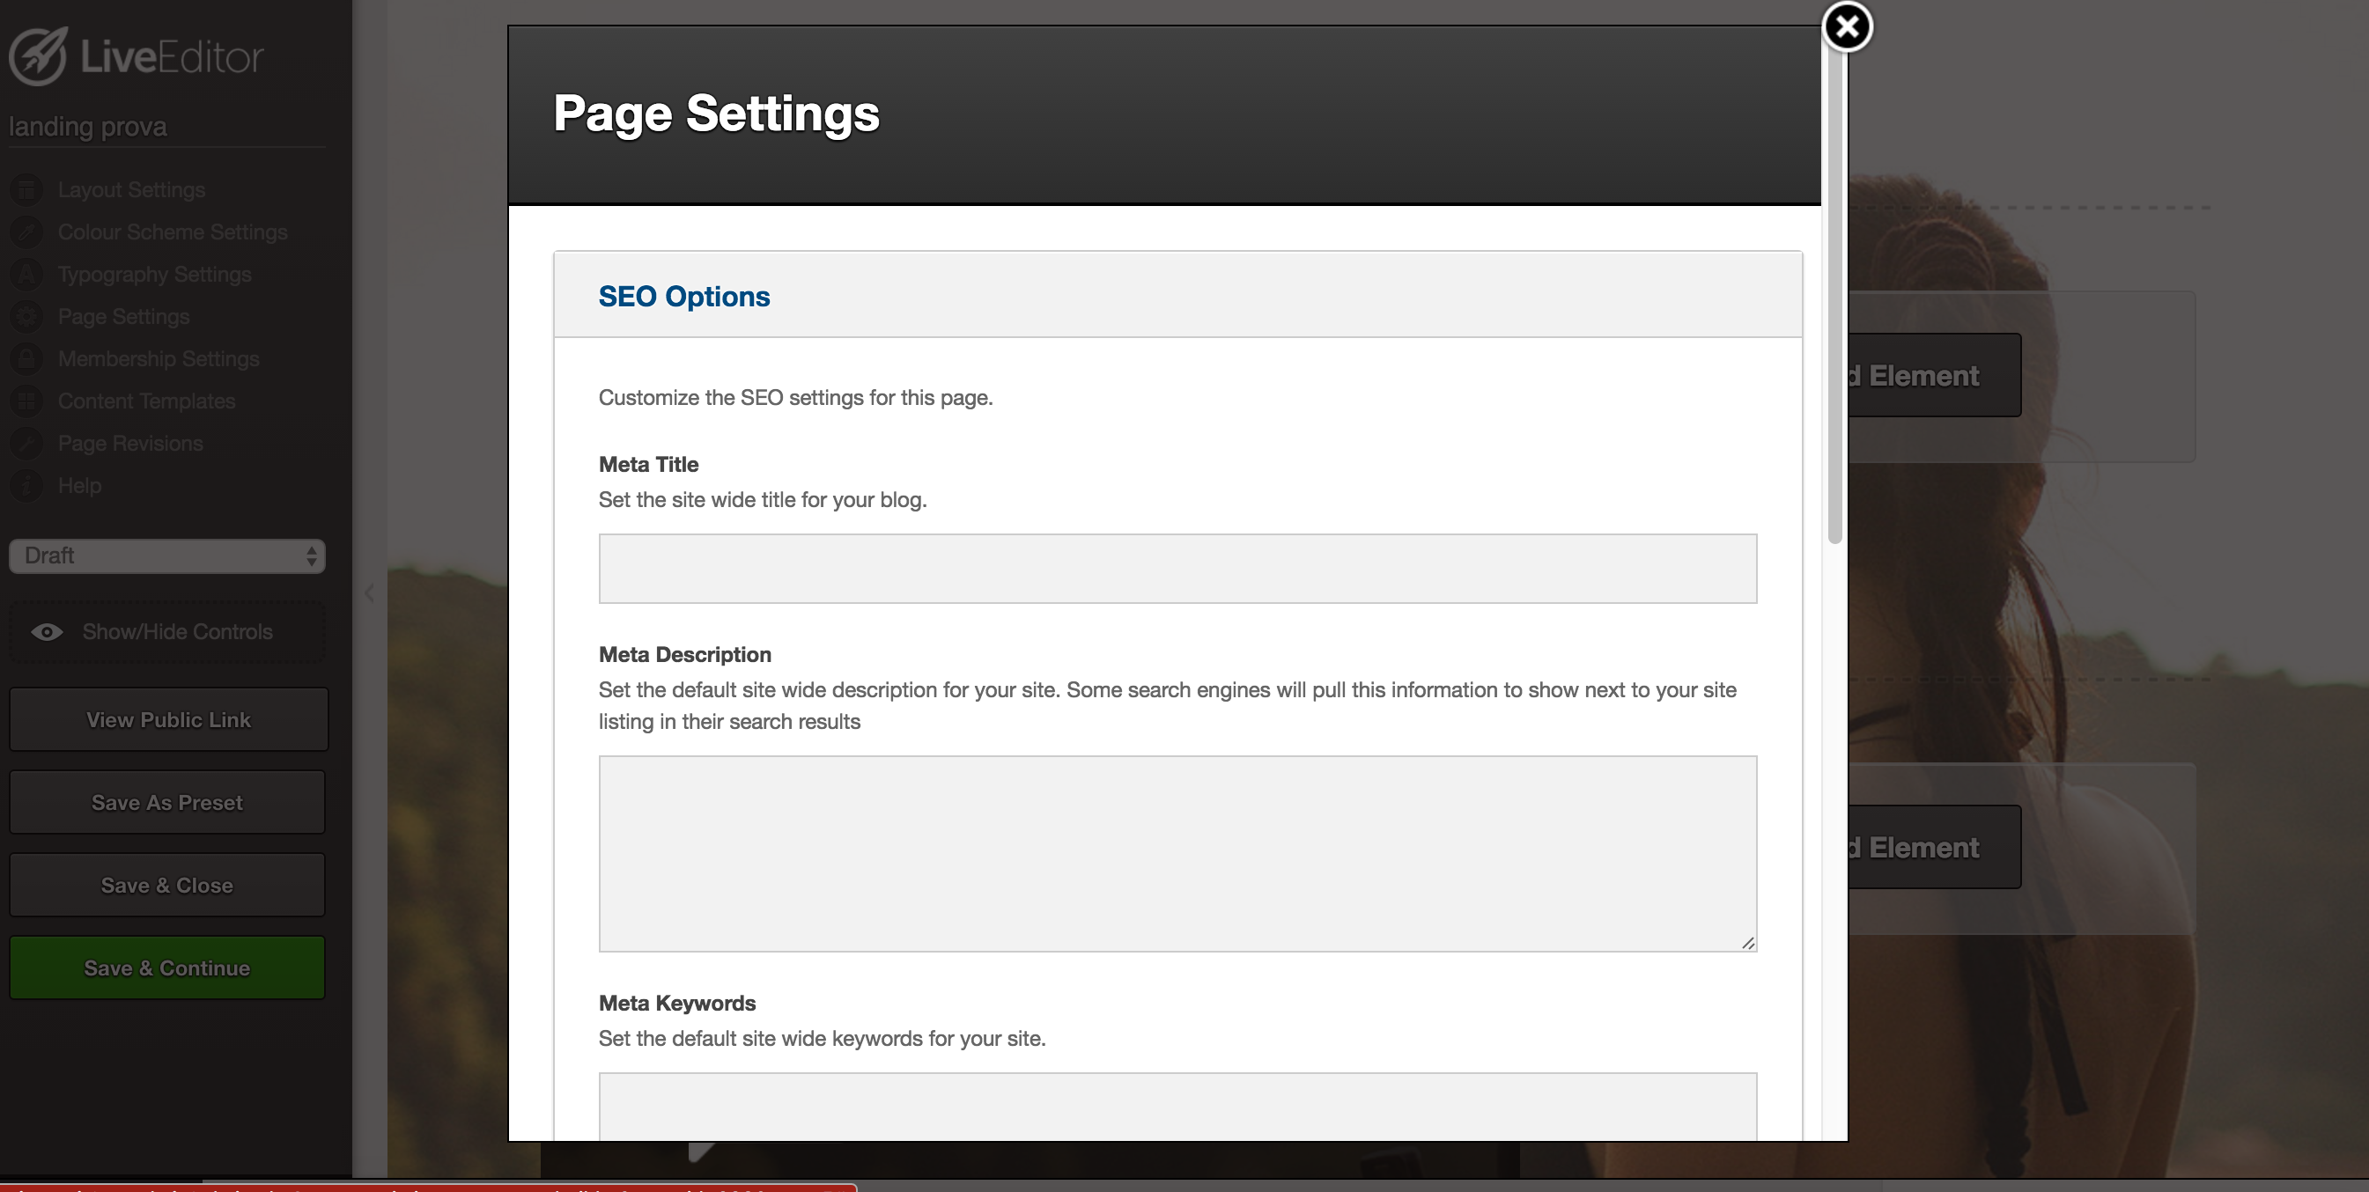The image size is (2369, 1192).
Task: Click the LiveEditor rocket logo
Action: (x=38, y=56)
